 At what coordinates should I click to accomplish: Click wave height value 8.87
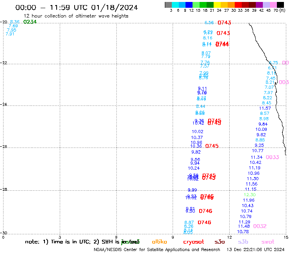[x=189, y=223]
